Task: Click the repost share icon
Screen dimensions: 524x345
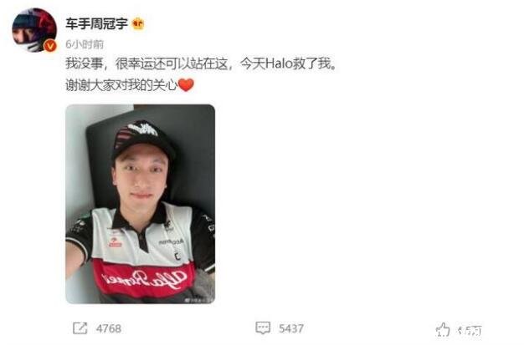Action: [80, 328]
